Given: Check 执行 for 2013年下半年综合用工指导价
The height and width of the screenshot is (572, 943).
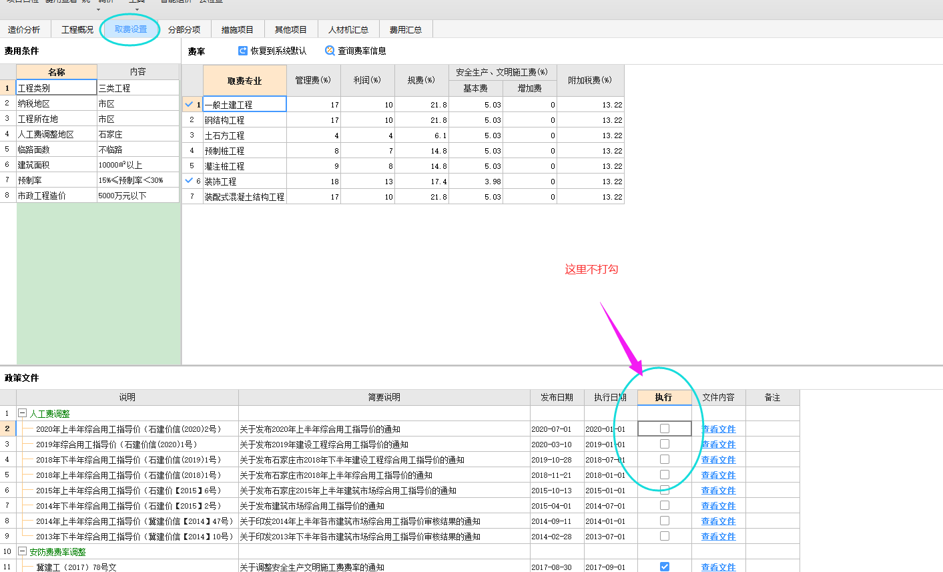Looking at the screenshot, I should (665, 536).
